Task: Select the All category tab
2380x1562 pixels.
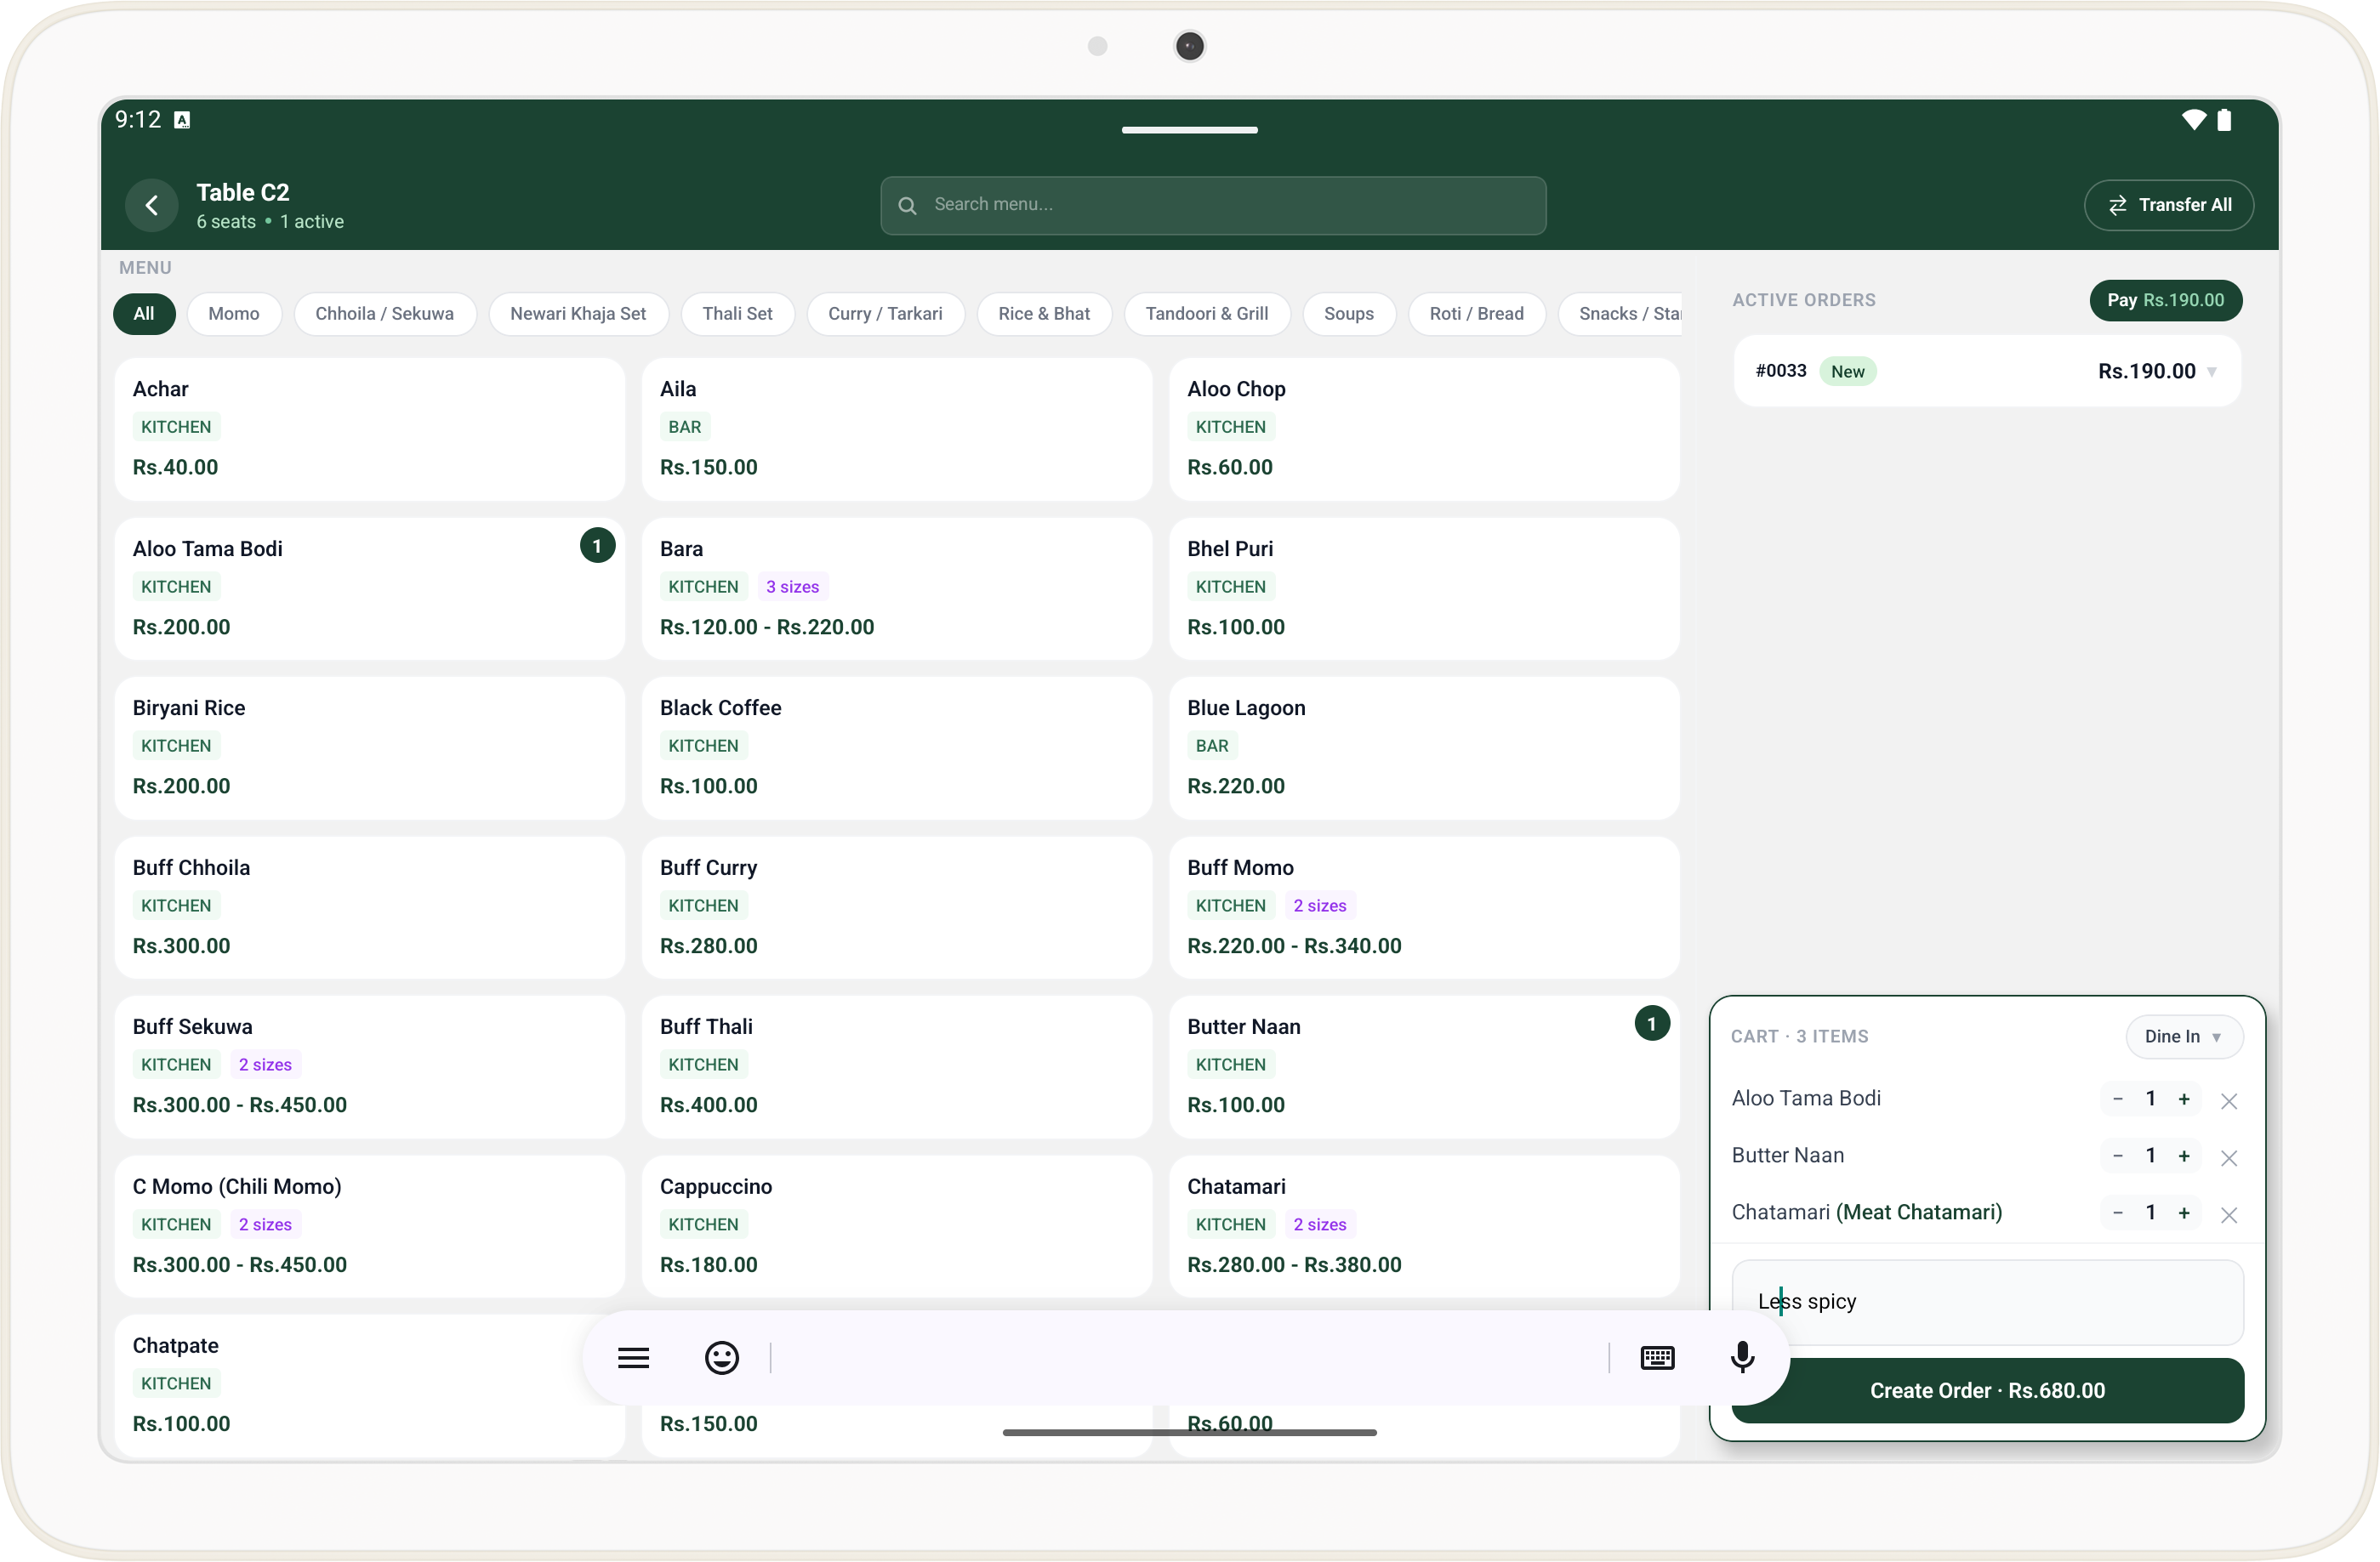Action: coord(144,314)
